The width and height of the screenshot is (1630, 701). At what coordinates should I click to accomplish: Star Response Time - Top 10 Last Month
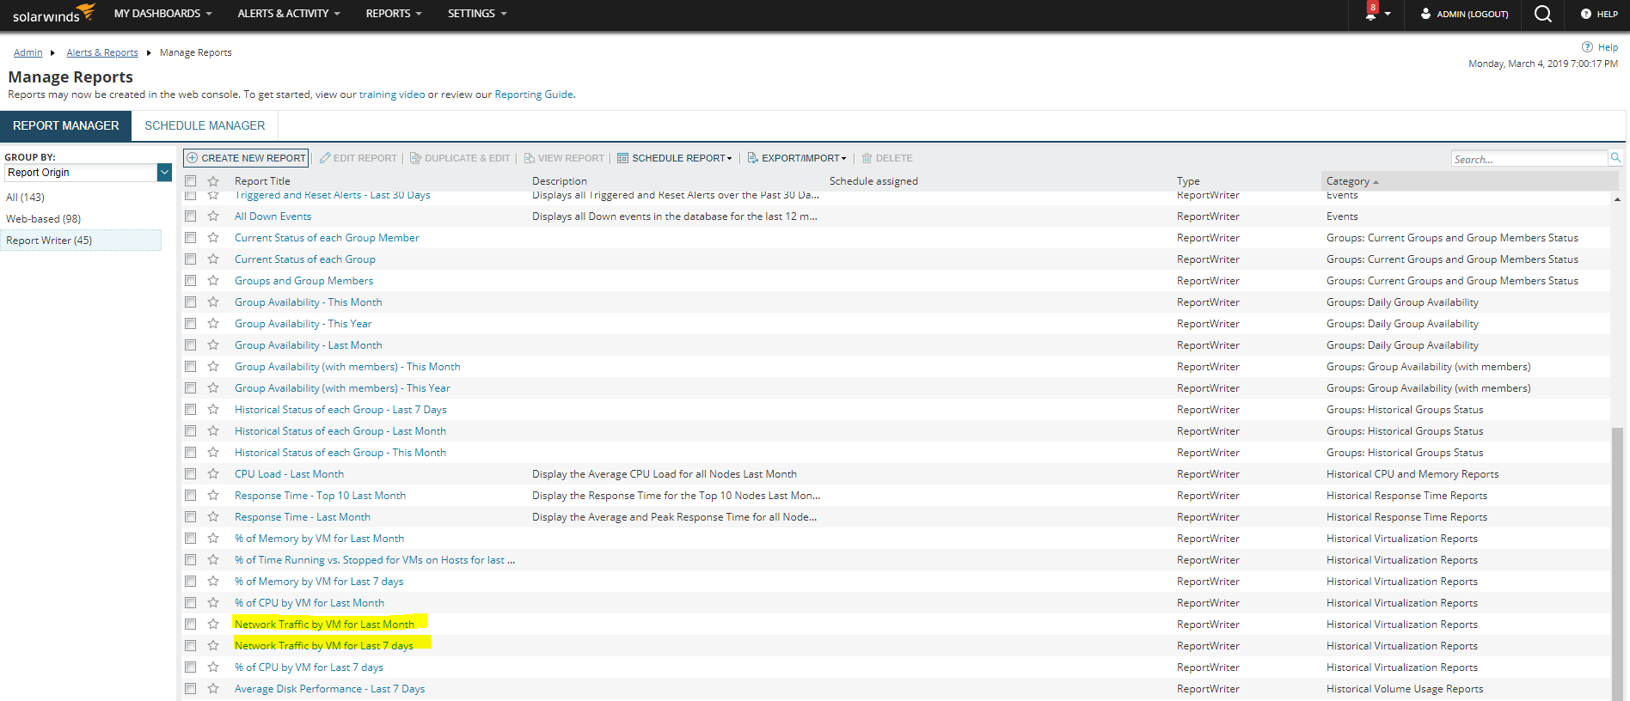213,496
